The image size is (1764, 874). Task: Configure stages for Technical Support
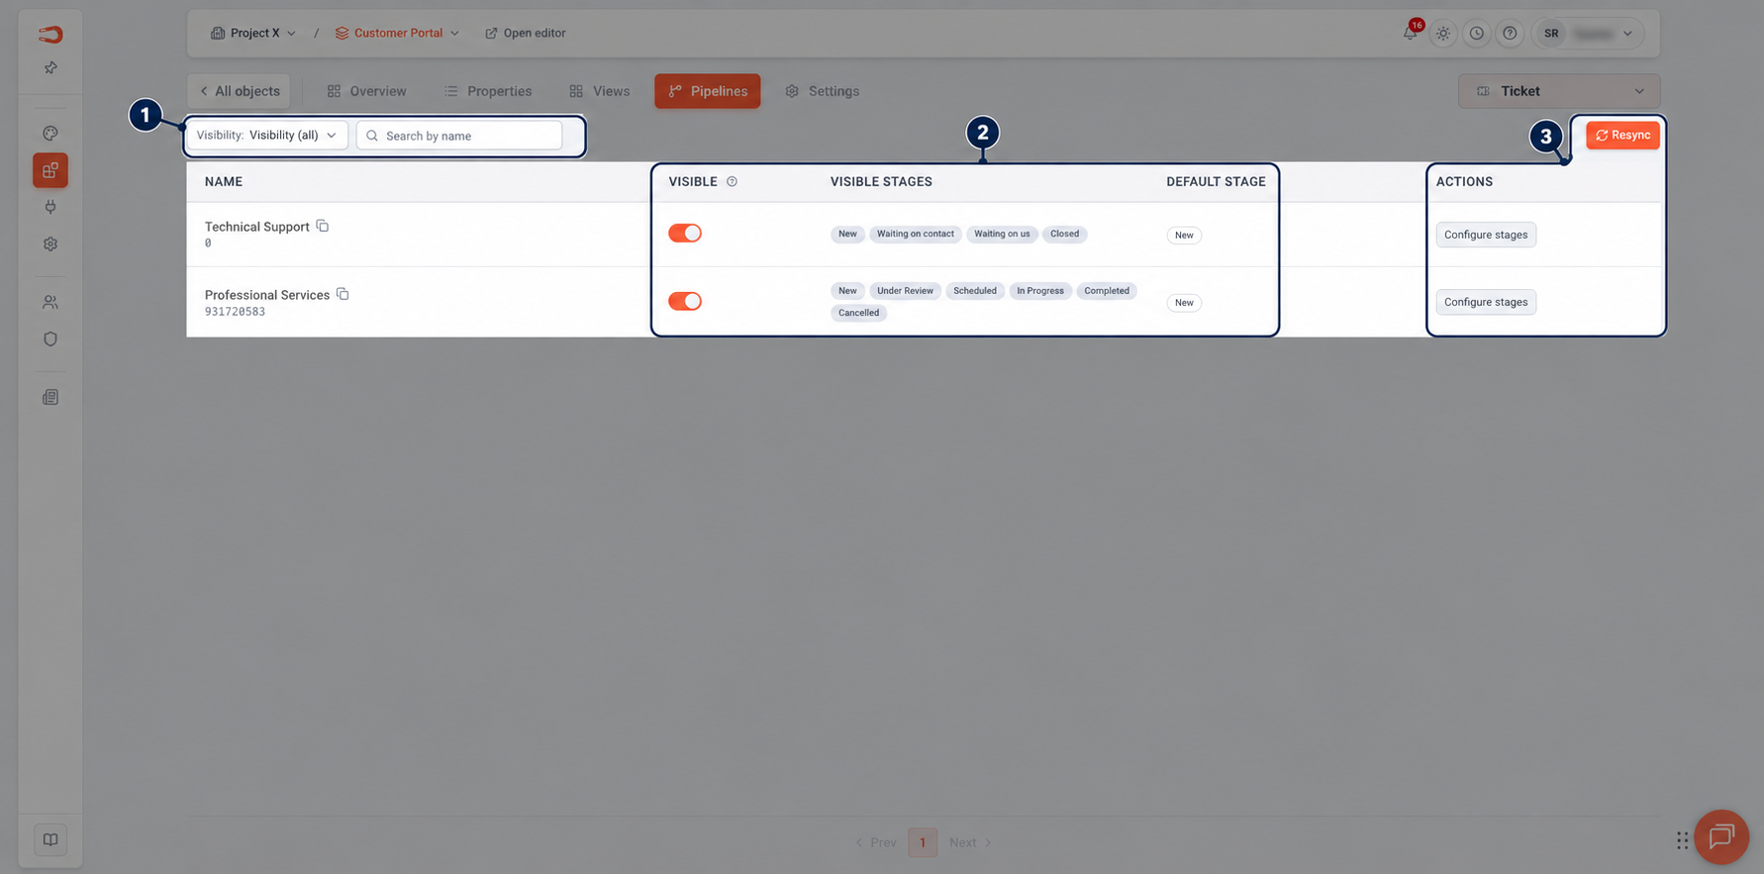pos(1486,235)
